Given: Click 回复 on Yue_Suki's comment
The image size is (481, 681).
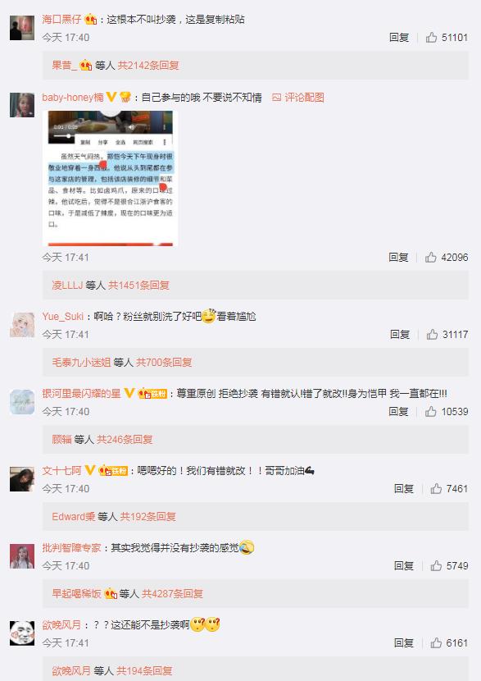Looking at the screenshot, I should point(400,334).
